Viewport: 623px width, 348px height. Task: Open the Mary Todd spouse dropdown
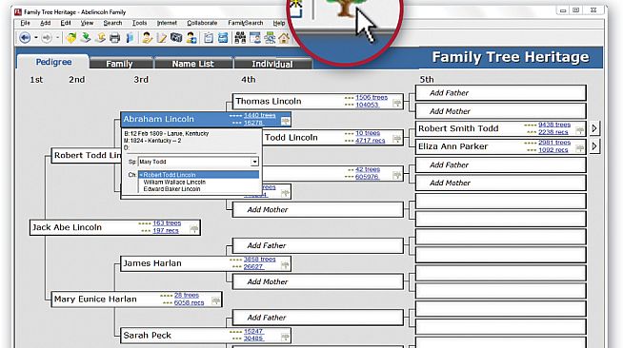[254, 162]
